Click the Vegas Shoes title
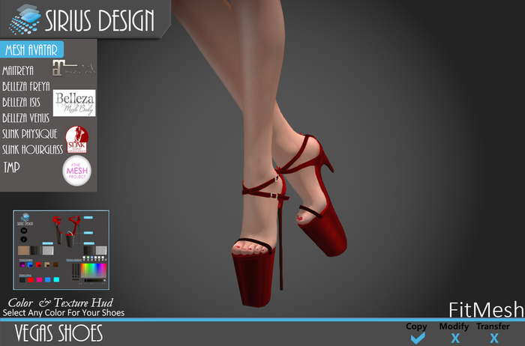This screenshot has width=525, height=346. pyautogui.click(x=58, y=333)
